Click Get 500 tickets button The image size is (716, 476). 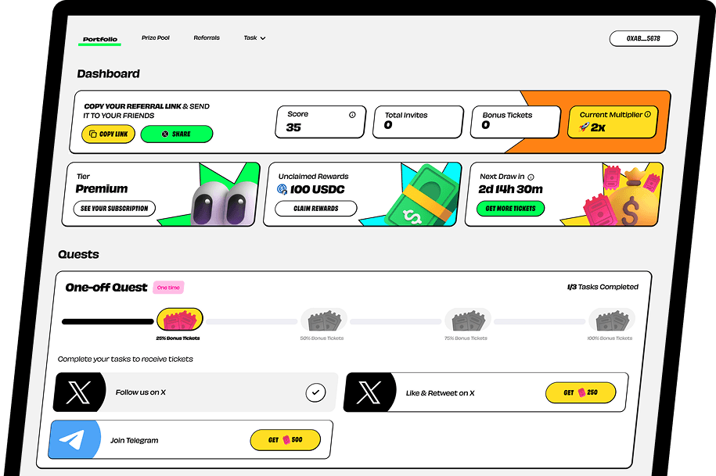coord(285,440)
